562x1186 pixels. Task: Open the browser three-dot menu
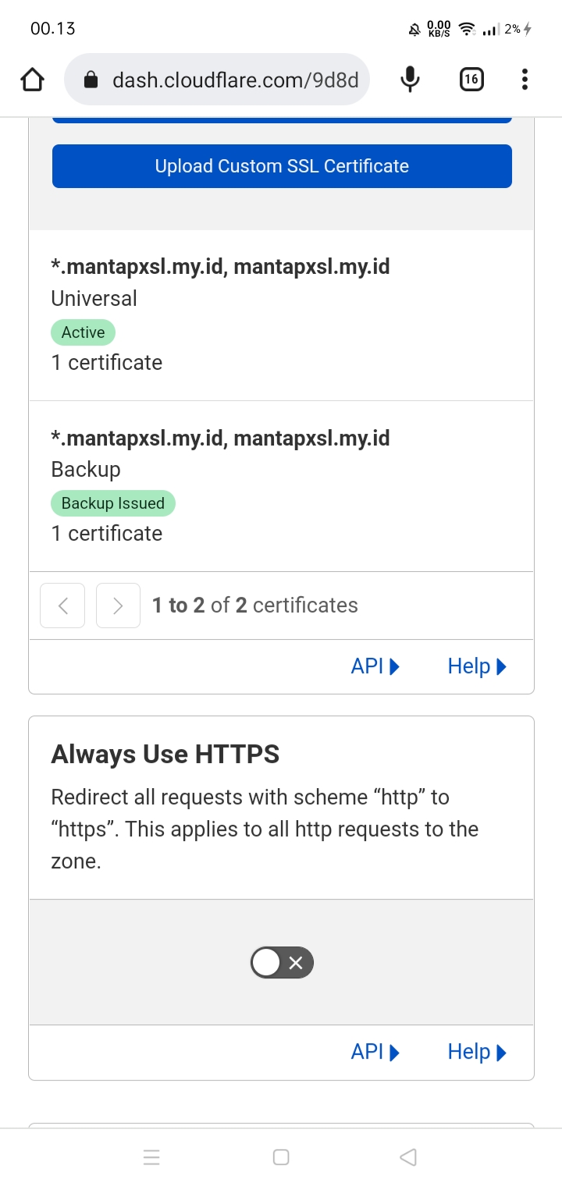coord(525,80)
